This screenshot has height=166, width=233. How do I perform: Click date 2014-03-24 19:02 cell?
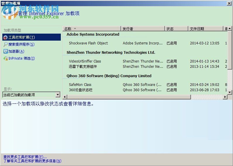click(204, 84)
